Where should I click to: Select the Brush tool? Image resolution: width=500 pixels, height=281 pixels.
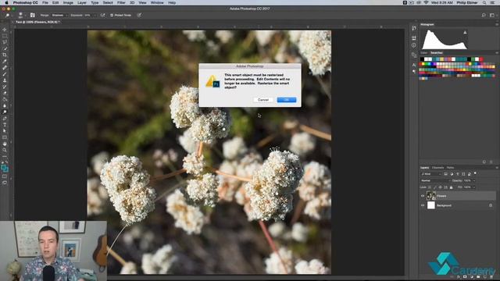click(5, 74)
